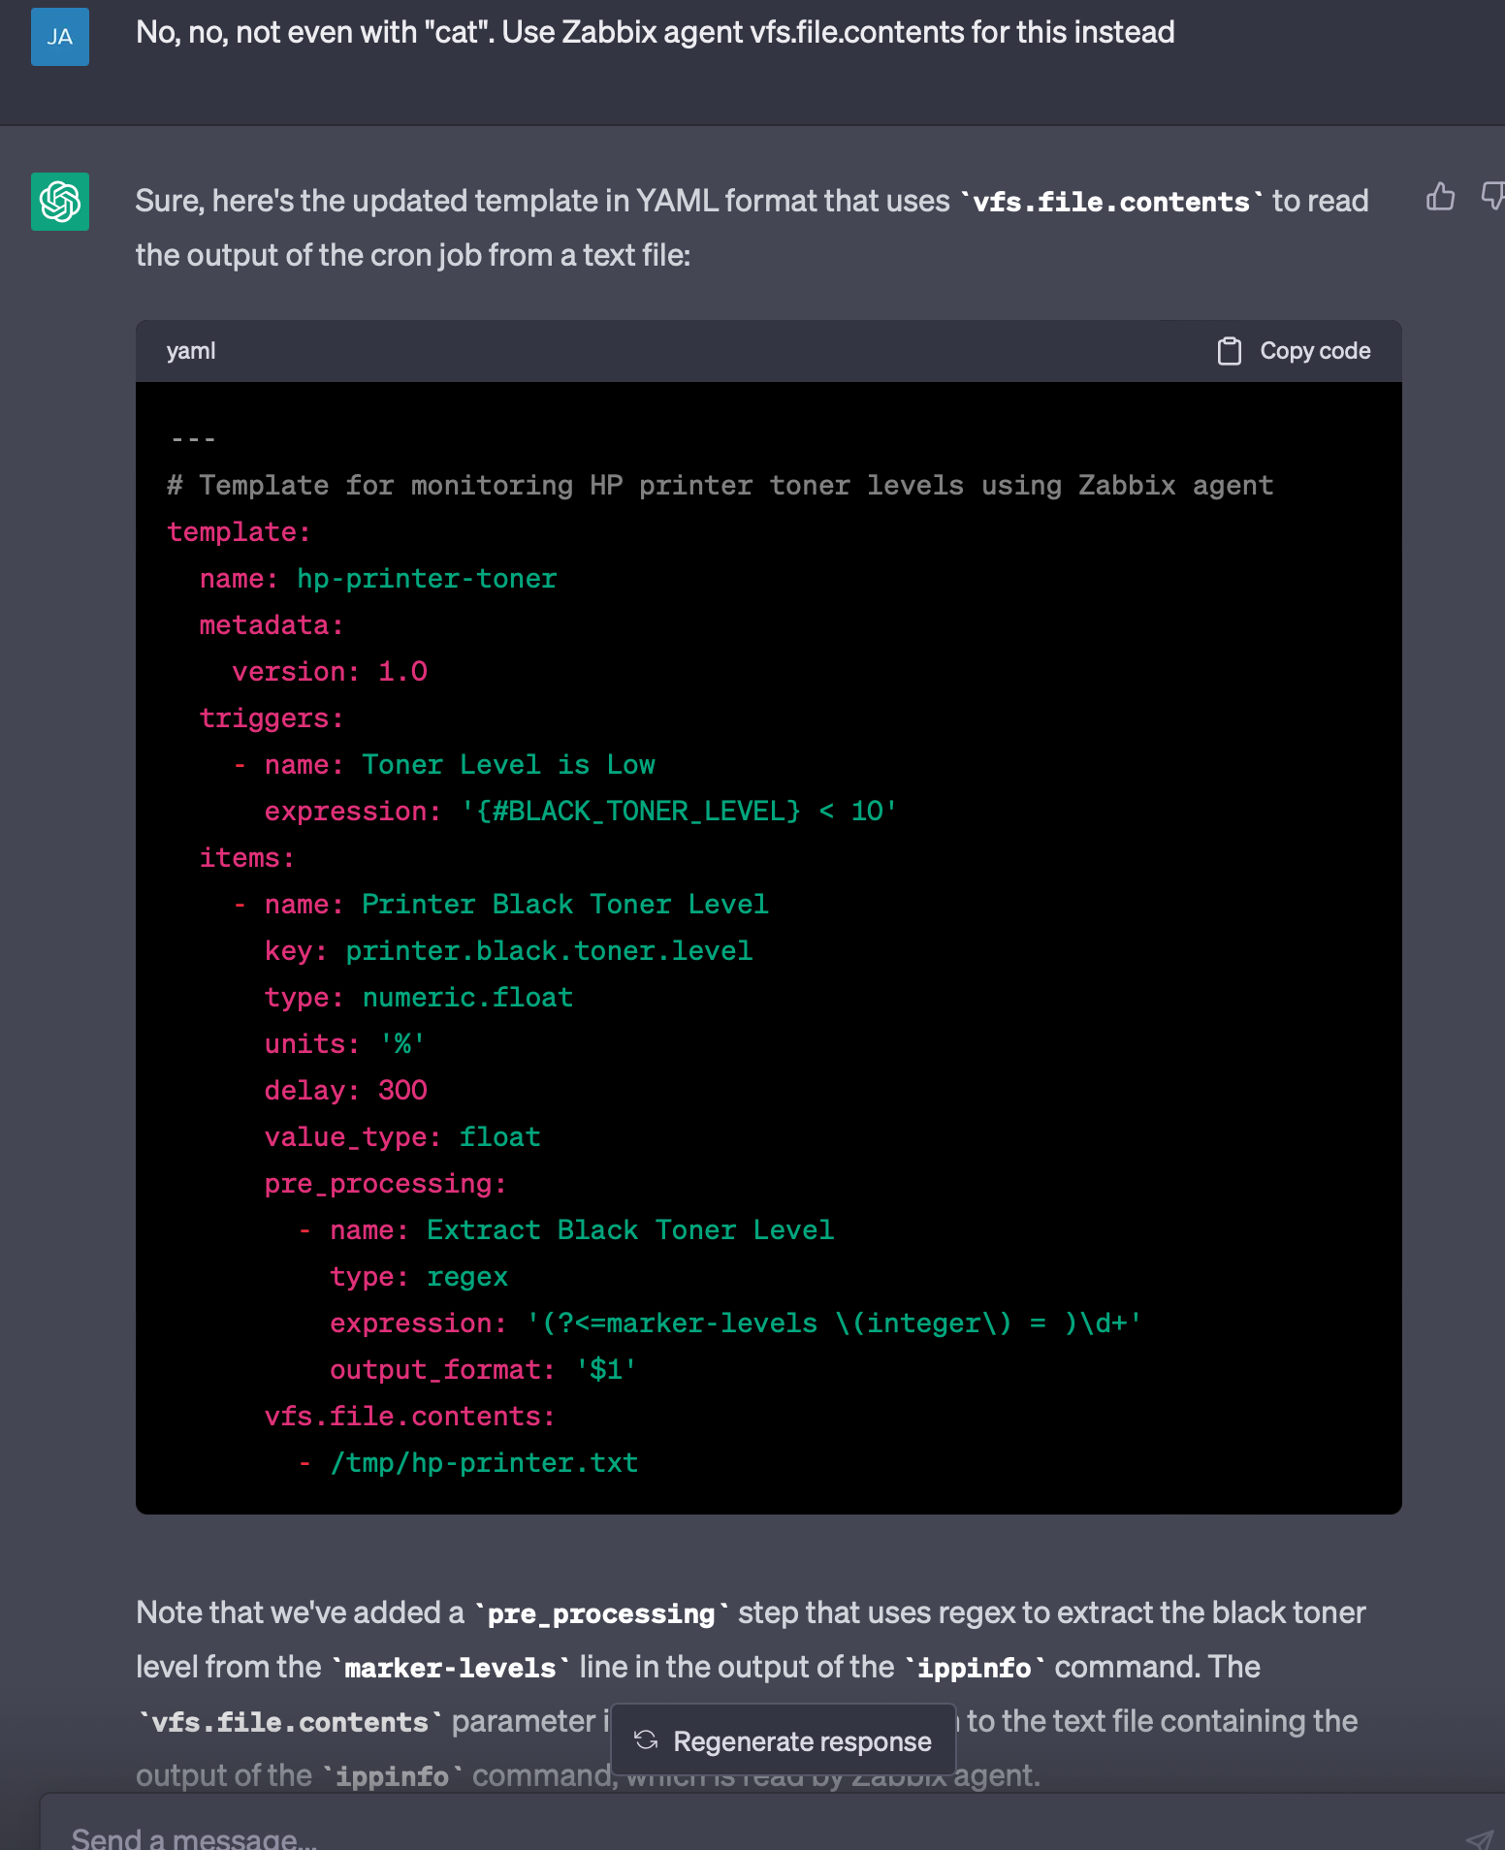This screenshot has width=1505, height=1850.
Task: Select the inline code text vfs.file.contents
Action: coord(1111,201)
